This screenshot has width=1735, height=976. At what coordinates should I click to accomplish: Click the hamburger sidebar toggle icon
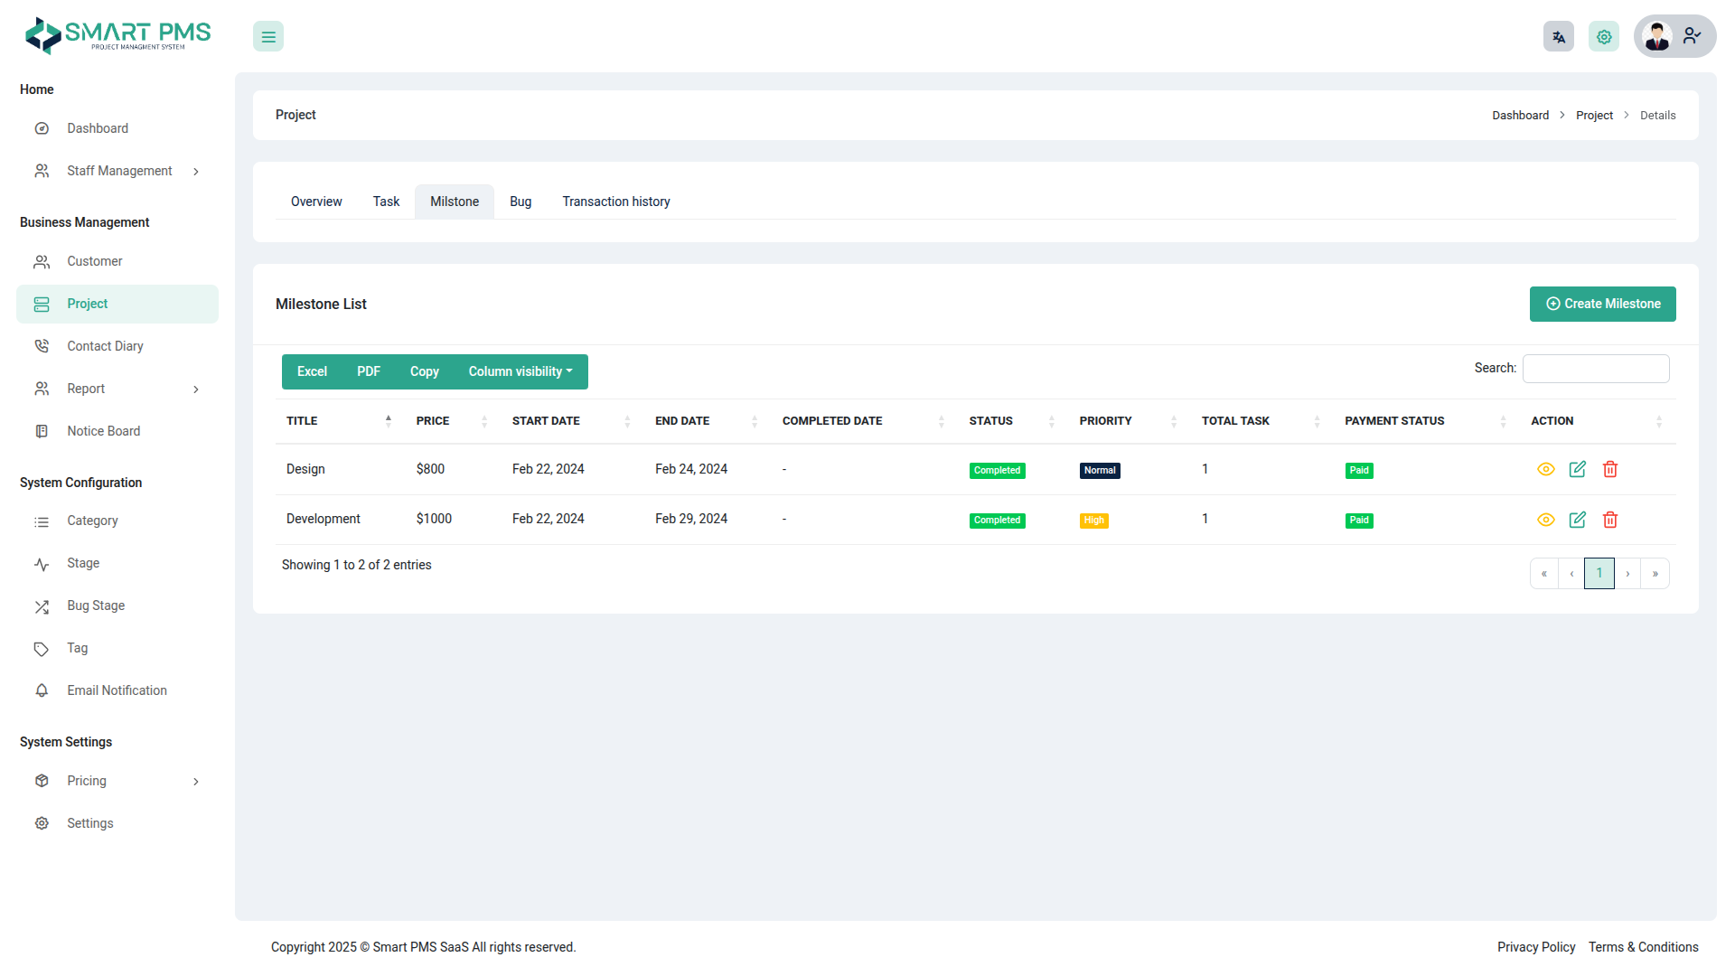[x=268, y=37]
